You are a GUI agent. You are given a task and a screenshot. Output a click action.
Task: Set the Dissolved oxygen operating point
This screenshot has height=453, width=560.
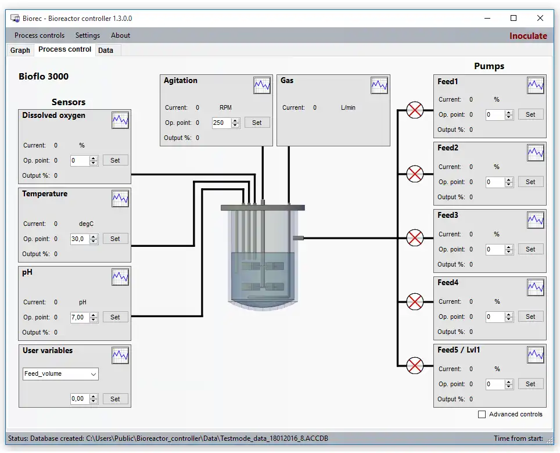(x=116, y=160)
